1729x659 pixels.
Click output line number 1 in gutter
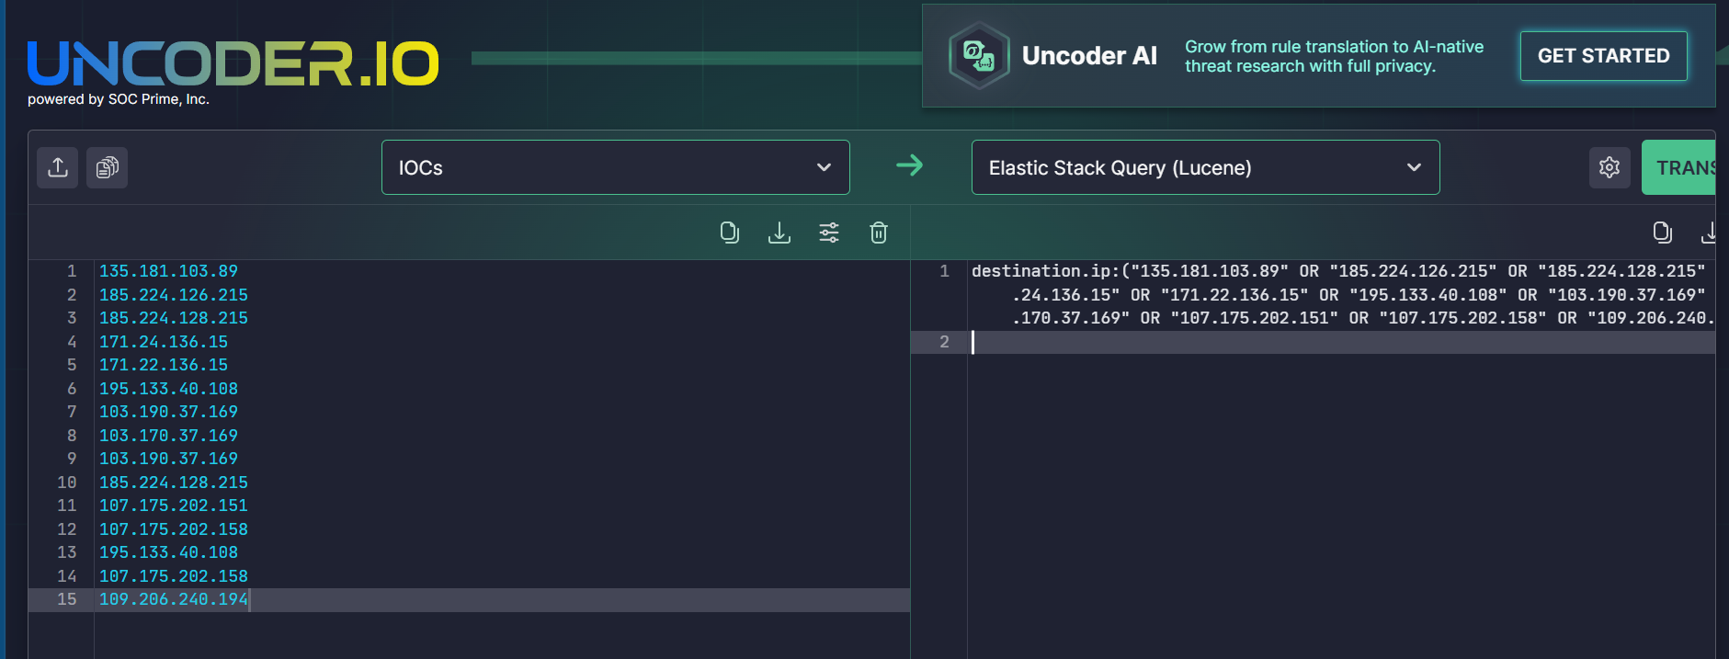[x=944, y=271]
